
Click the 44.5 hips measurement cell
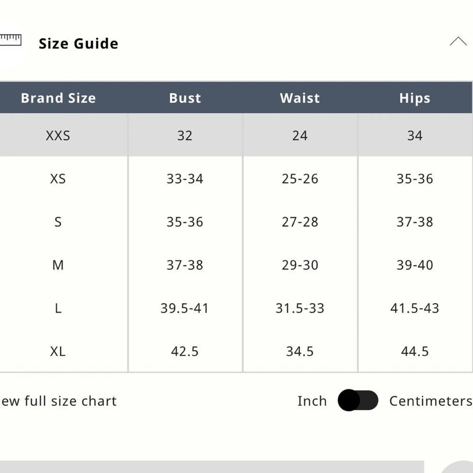pos(414,351)
